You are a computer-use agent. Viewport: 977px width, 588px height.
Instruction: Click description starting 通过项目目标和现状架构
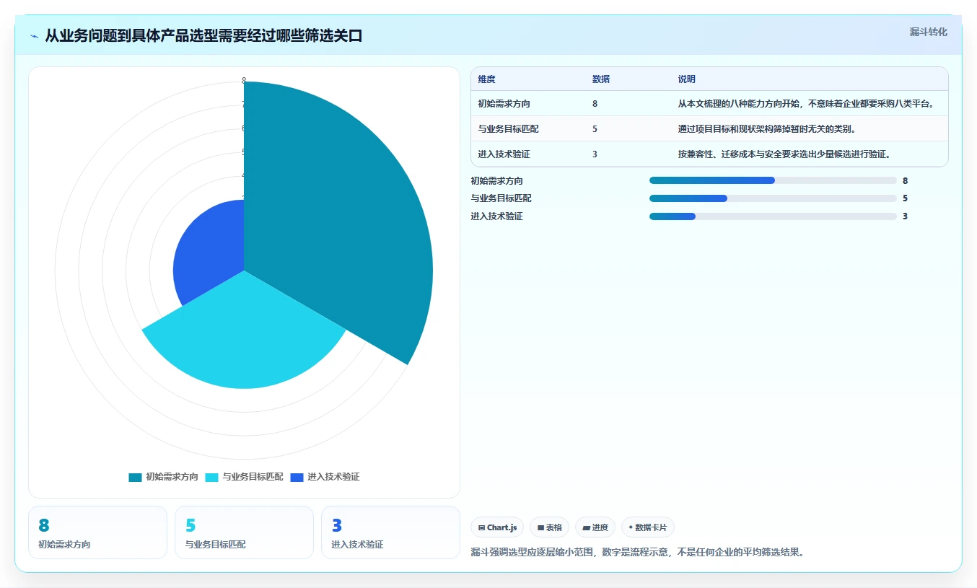(x=767, y=129)
